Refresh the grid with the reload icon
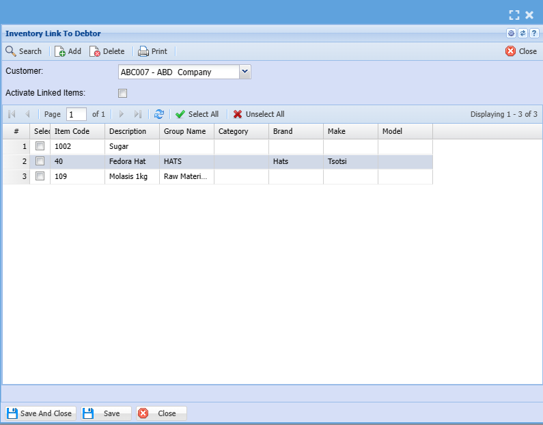Screen dimensions: 543x425 coord(159,114)
